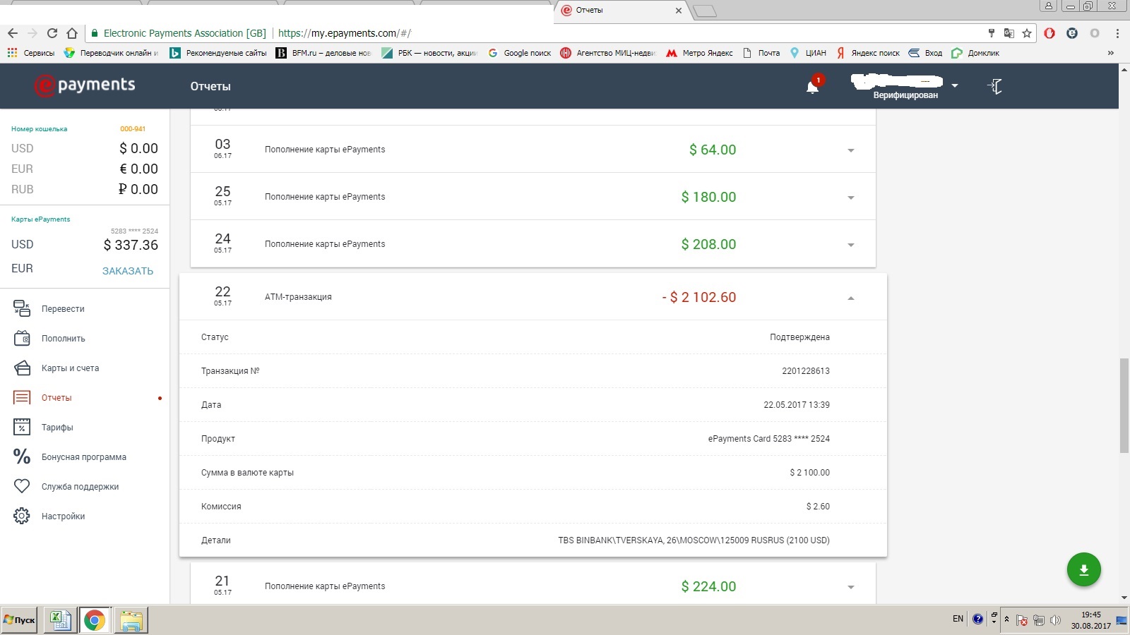Screen dimensions: 1130x635
Task: Click wallet number 000-941
Action: click(133, 129)
